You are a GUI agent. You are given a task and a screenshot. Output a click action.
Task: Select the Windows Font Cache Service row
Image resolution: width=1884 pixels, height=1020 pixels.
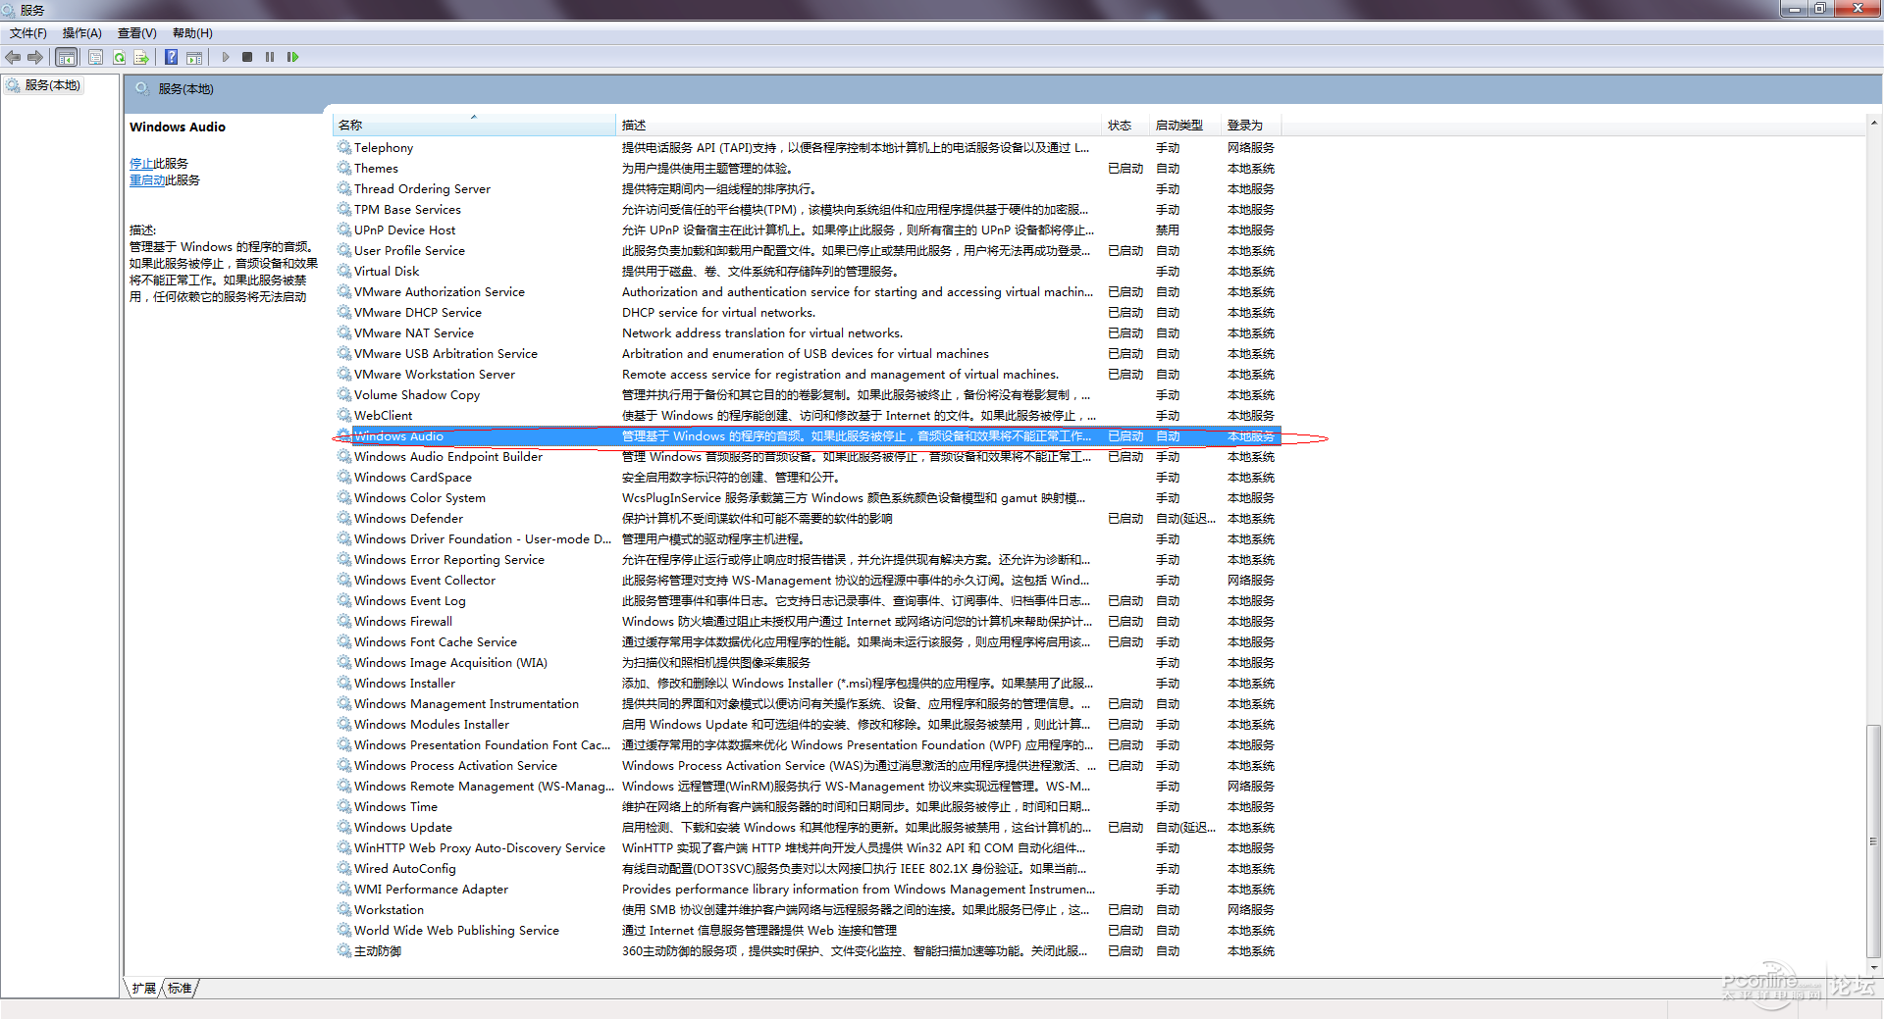[x=807, y=641]
